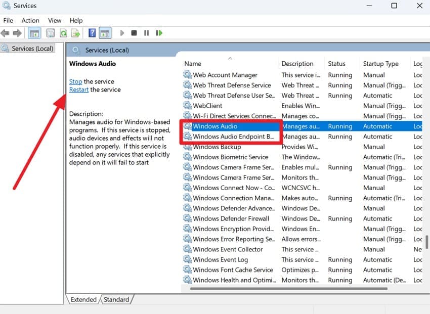Click the Restart the service link
This screenshot has width=430, height=314.
pos(79,89)
